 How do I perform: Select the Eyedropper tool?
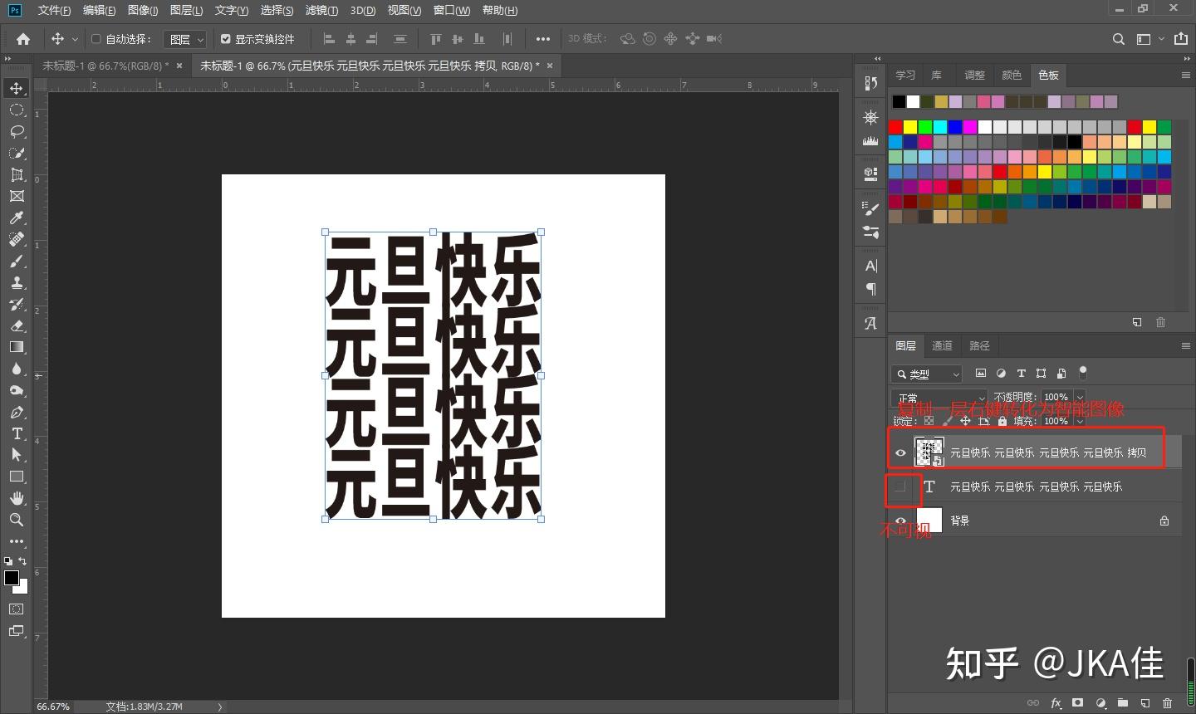click(x=17, y=218)
